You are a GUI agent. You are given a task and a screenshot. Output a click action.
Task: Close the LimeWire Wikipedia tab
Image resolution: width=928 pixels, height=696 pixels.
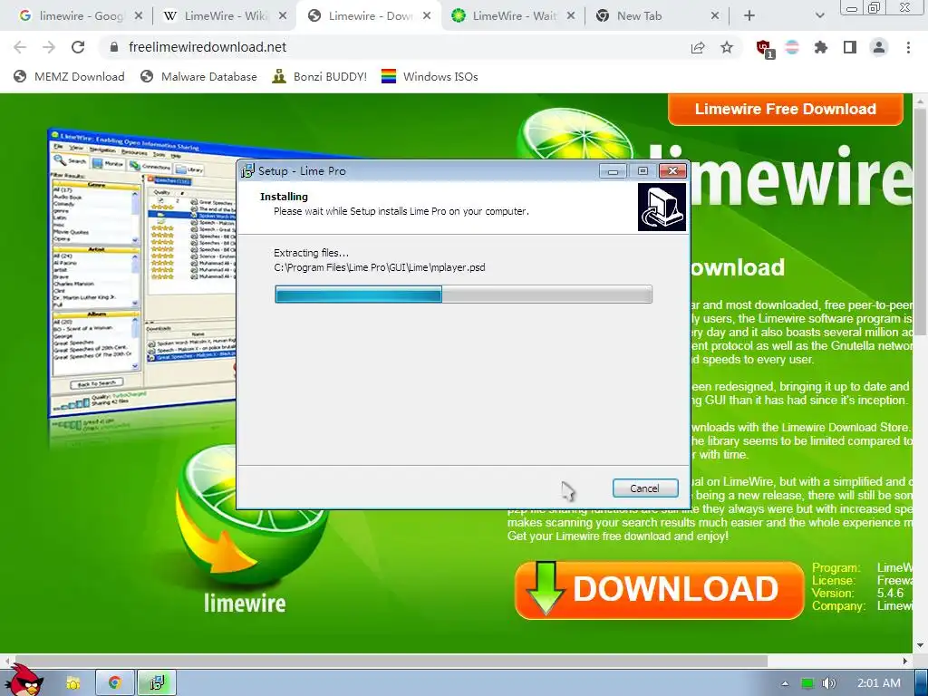[283, 16]
